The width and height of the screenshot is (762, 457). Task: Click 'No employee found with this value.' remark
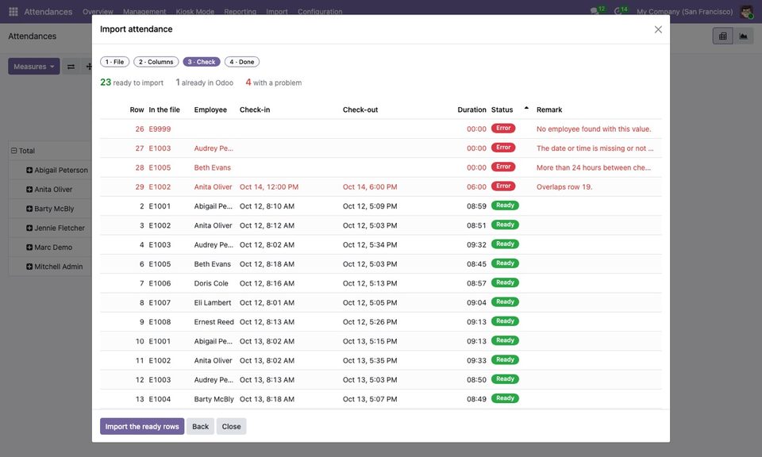pos(594,129)
